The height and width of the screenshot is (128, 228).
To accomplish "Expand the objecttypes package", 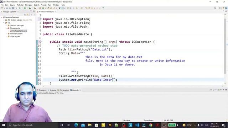I will click(x=6, y=36).
